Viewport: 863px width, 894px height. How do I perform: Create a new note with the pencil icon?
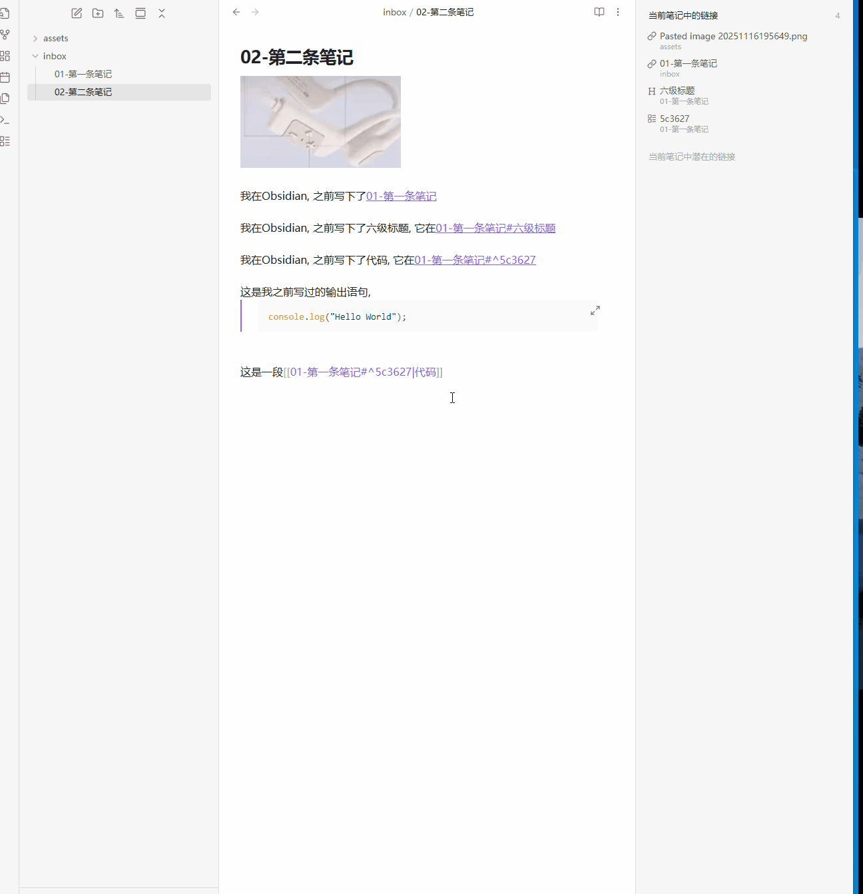coord(77,13)
